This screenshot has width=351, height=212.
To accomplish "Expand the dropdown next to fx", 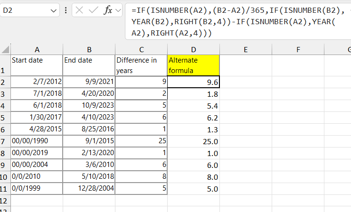I will 118,10.
